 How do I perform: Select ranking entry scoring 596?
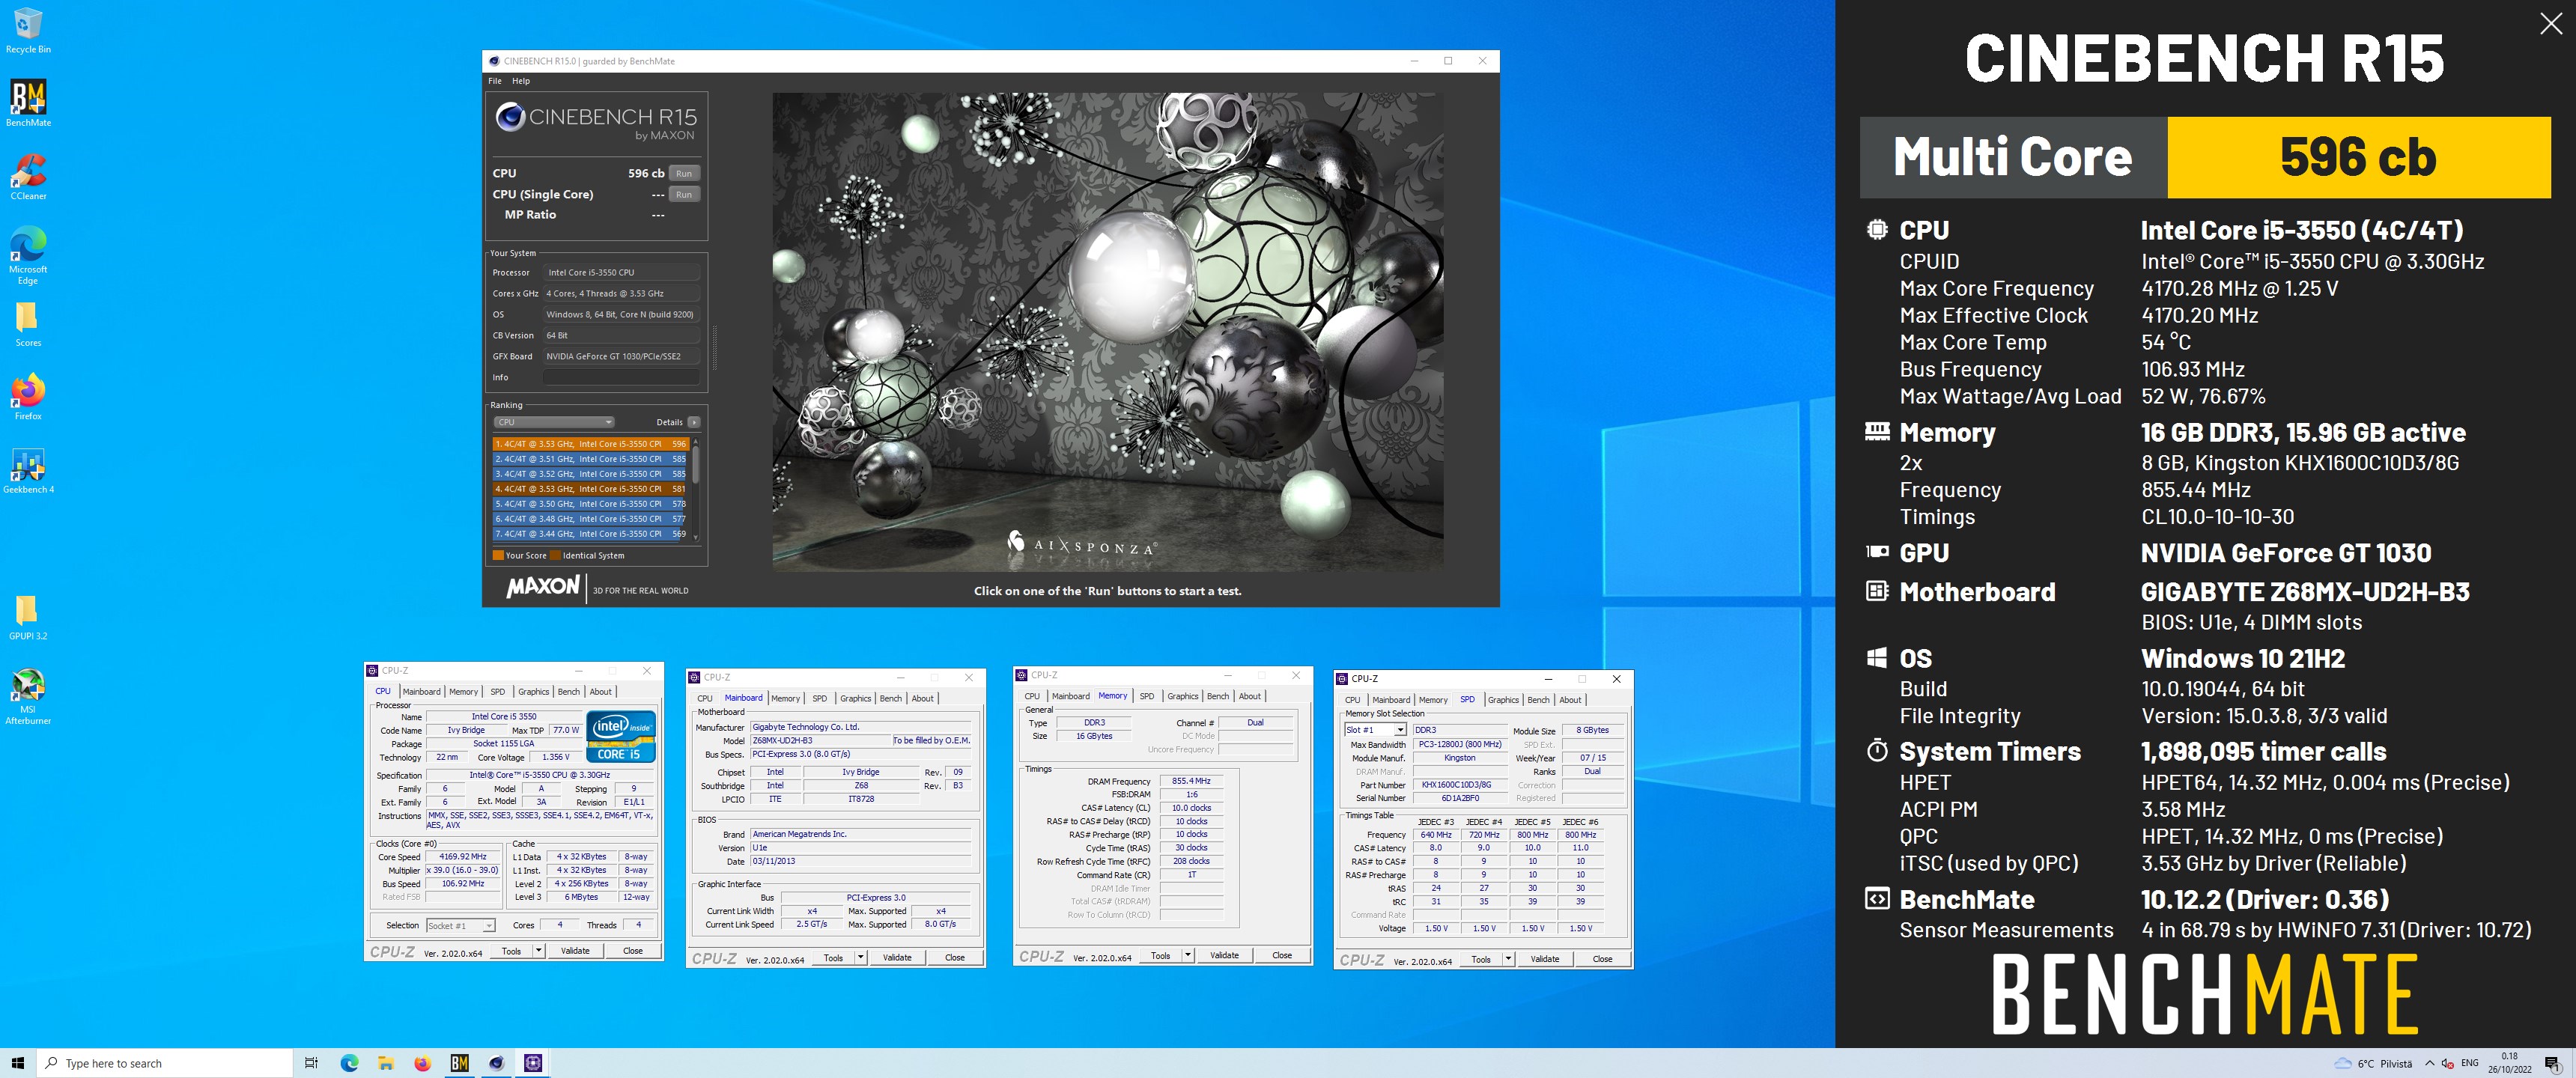pos(590,444)
